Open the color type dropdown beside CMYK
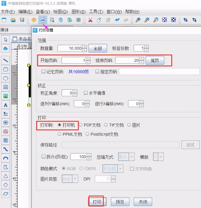The width and height of the screenshot is (201, 208). (113, 169)
